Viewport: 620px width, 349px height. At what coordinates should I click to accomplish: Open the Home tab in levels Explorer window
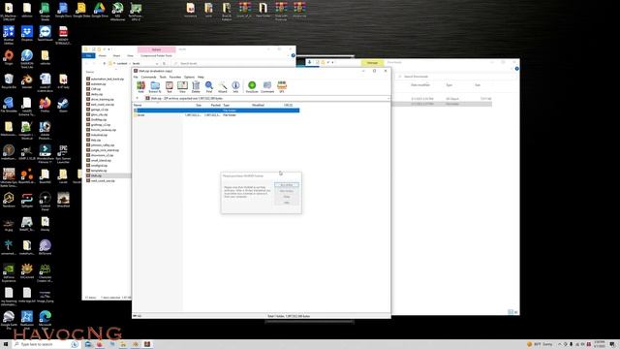(x=102, y=56)
